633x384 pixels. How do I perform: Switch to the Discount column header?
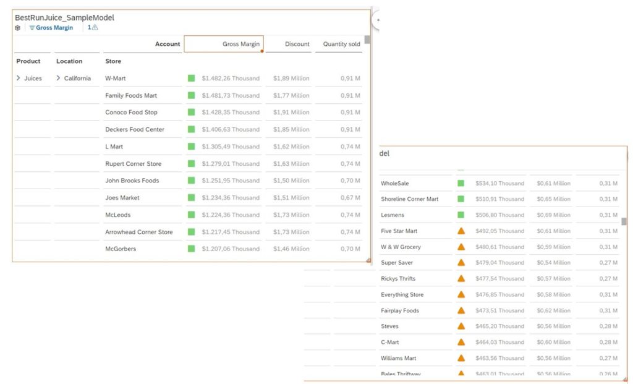pyautogui.click(x=297, y=44)
